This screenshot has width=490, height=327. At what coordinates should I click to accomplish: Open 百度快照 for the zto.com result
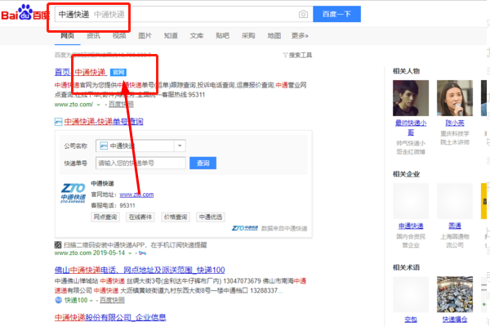(x=121, y=105)
